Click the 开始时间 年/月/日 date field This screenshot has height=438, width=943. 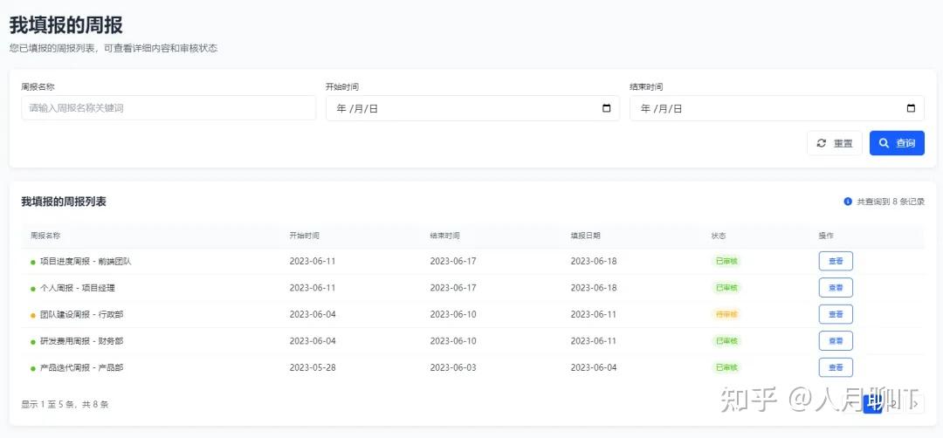(472, 108)
